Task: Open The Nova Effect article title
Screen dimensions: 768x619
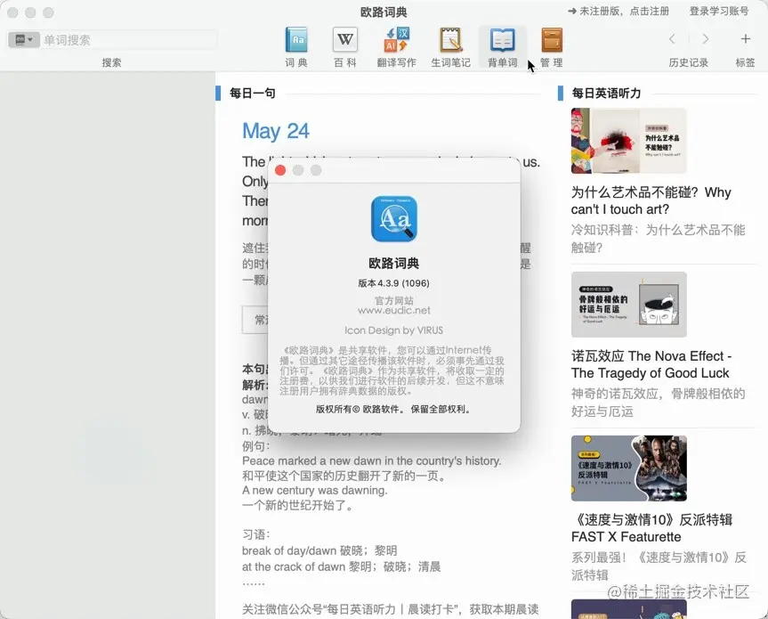Action: pos(651,364)
